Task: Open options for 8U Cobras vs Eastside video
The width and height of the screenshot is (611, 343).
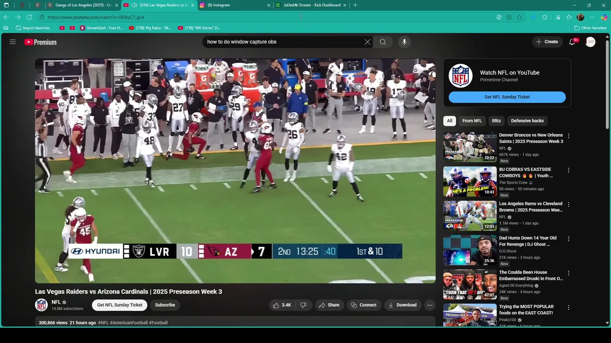Action: [569, 170]
